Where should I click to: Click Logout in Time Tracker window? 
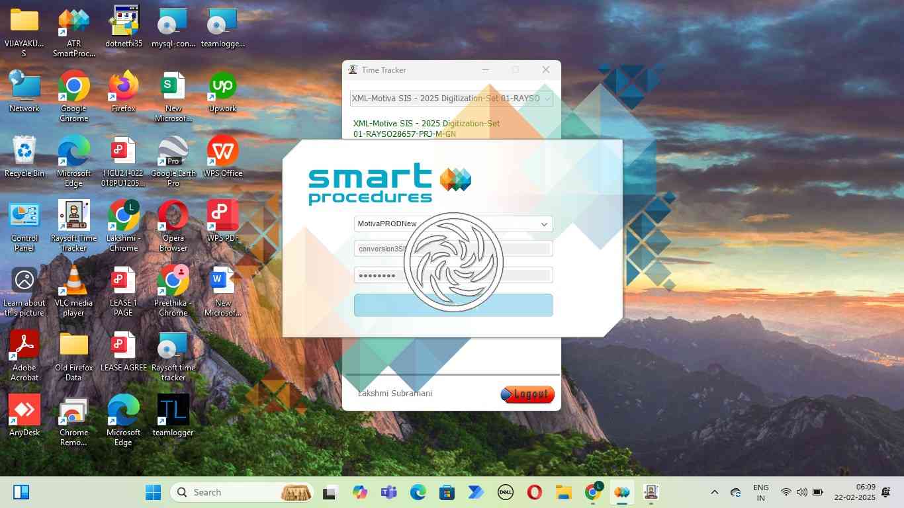527,394
